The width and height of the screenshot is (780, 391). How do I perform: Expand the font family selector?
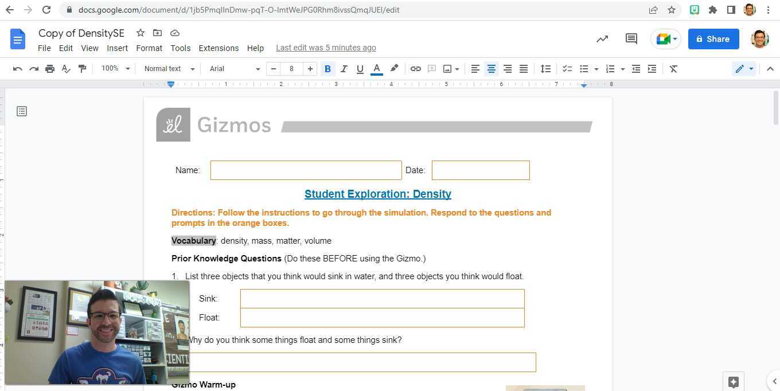[232, 69]
